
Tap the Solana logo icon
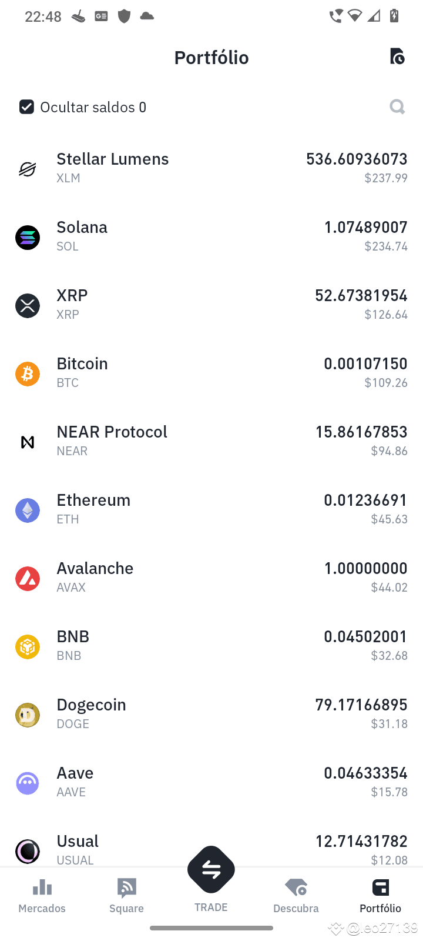pyautogui.click(x=28, y=238)
